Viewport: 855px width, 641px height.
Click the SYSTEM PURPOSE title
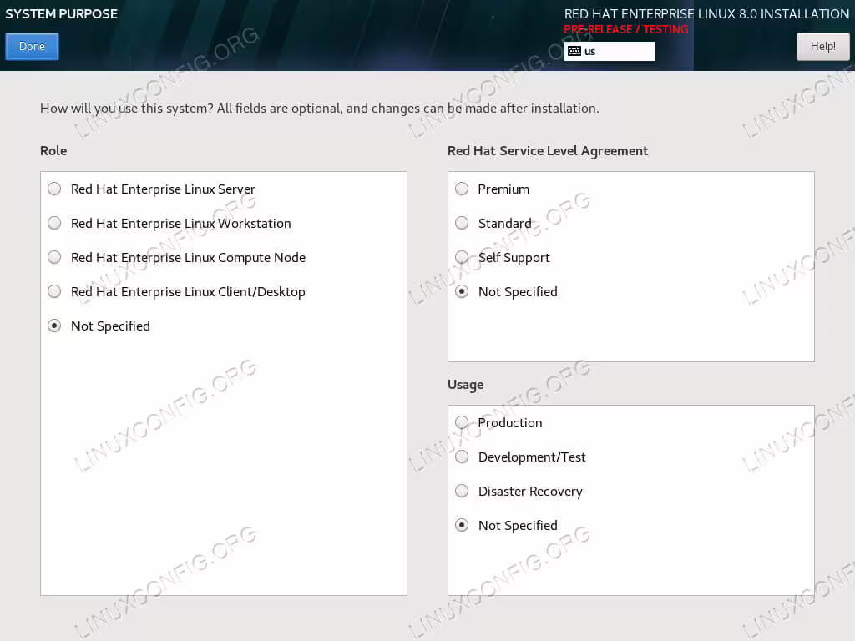[x=61, y=13]
